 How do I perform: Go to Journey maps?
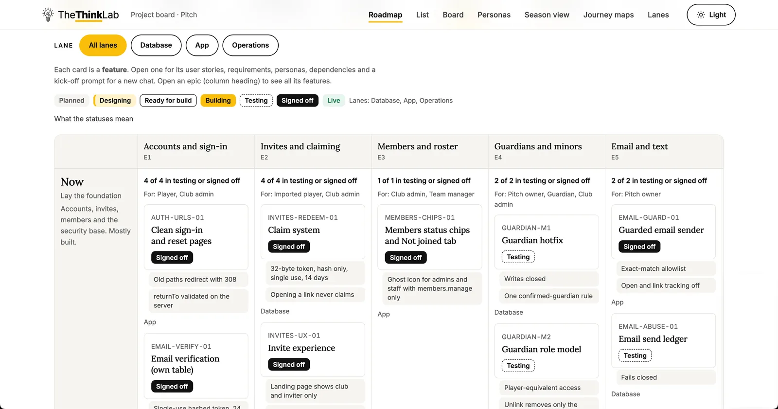(608, 15)
